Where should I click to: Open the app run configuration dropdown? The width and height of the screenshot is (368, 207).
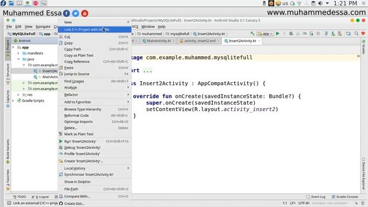point(265,33)
